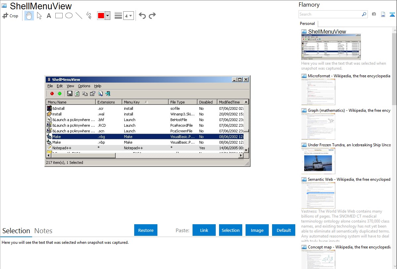Image resolution: width=397 pixels, height=269 pixels.
Task: Click the line thickness icon
Action: point(118,16)
